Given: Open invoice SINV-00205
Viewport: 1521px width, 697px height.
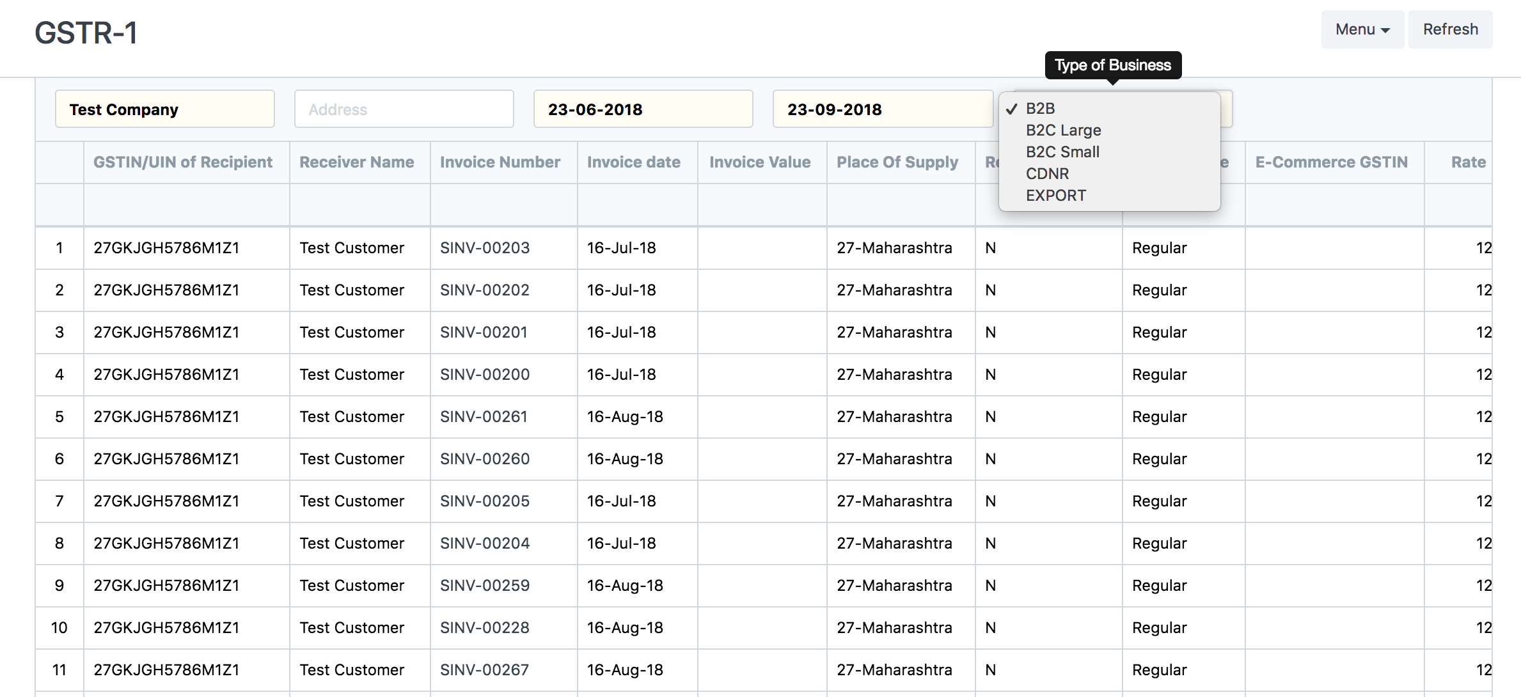Looking at the screenshot, I should click(x=485, y=501).
